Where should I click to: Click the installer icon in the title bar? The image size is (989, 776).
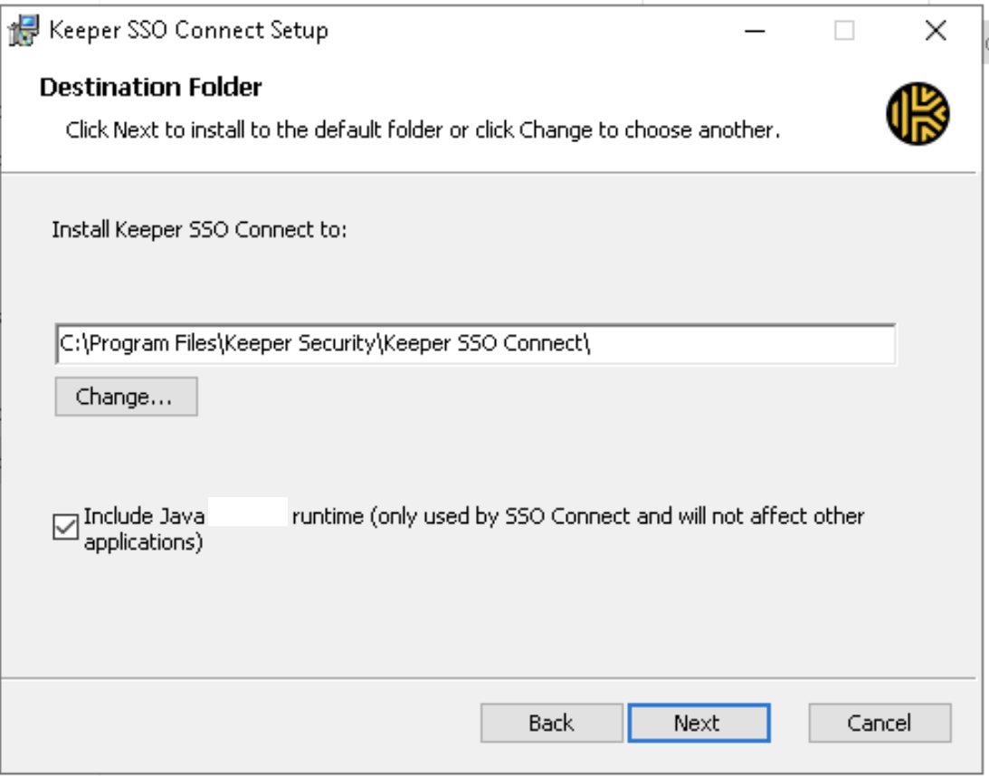click(25, 31)
